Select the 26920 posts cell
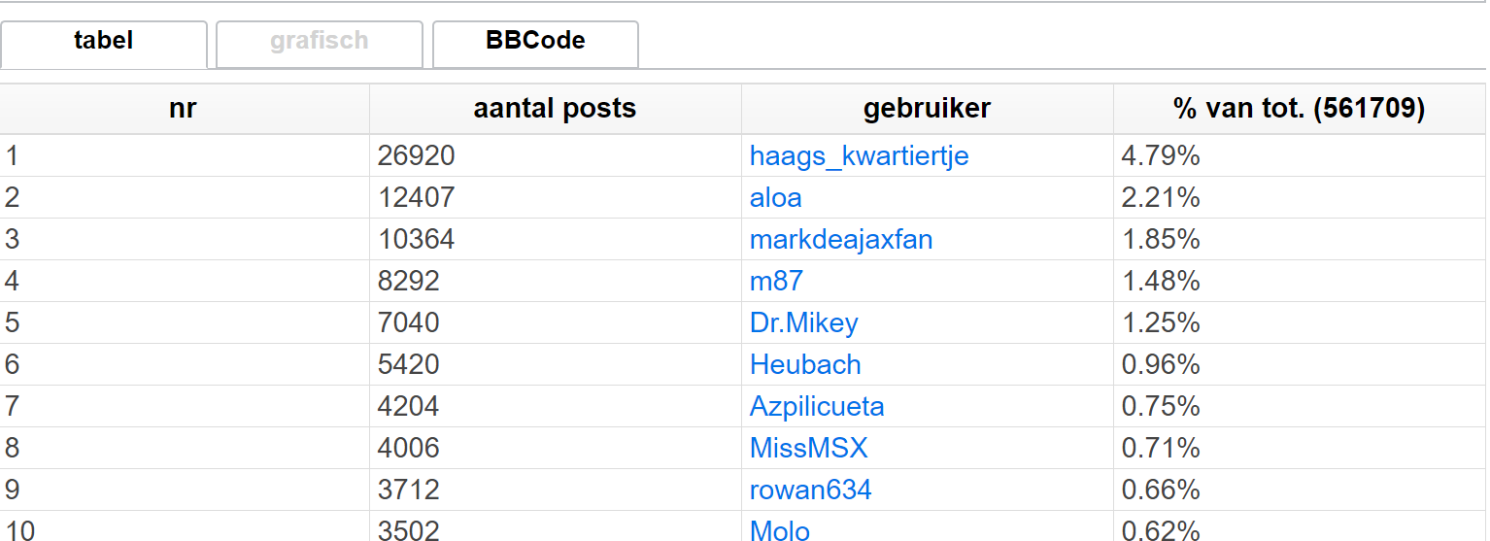Screen dimensions: 1490x541 pos(555,156)
